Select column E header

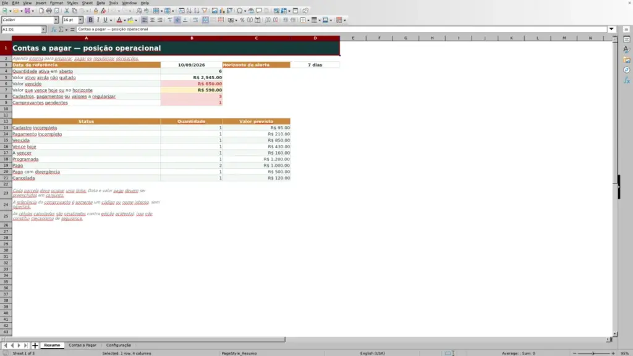coord(353,38)
